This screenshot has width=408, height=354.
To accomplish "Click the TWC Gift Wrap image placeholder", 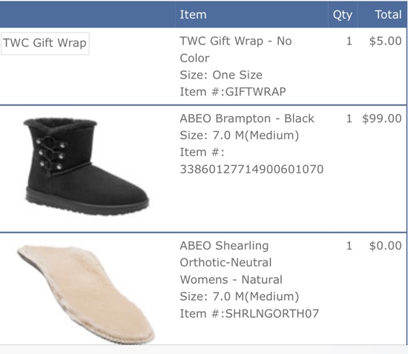I will (45, 44).
